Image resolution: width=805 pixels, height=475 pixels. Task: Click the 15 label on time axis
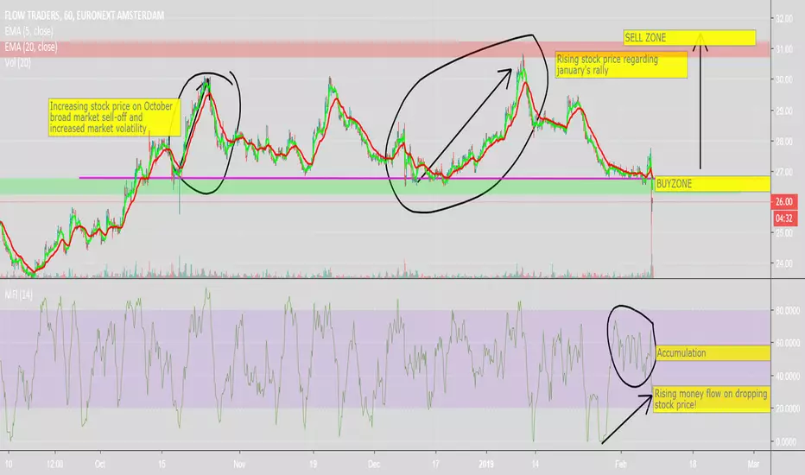[x=162, y=465]
